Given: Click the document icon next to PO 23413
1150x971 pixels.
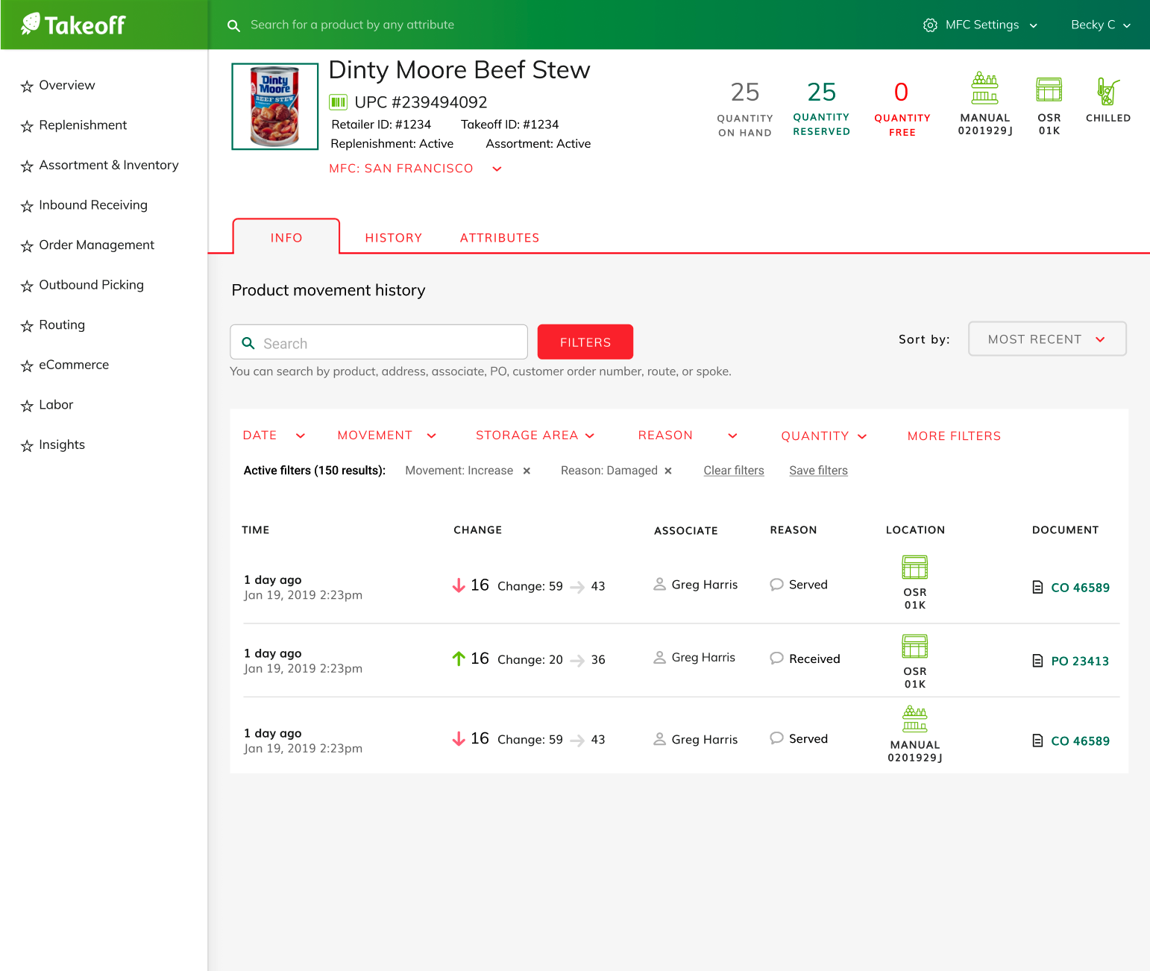Looking at the screenshot, I should [1037, 661].
